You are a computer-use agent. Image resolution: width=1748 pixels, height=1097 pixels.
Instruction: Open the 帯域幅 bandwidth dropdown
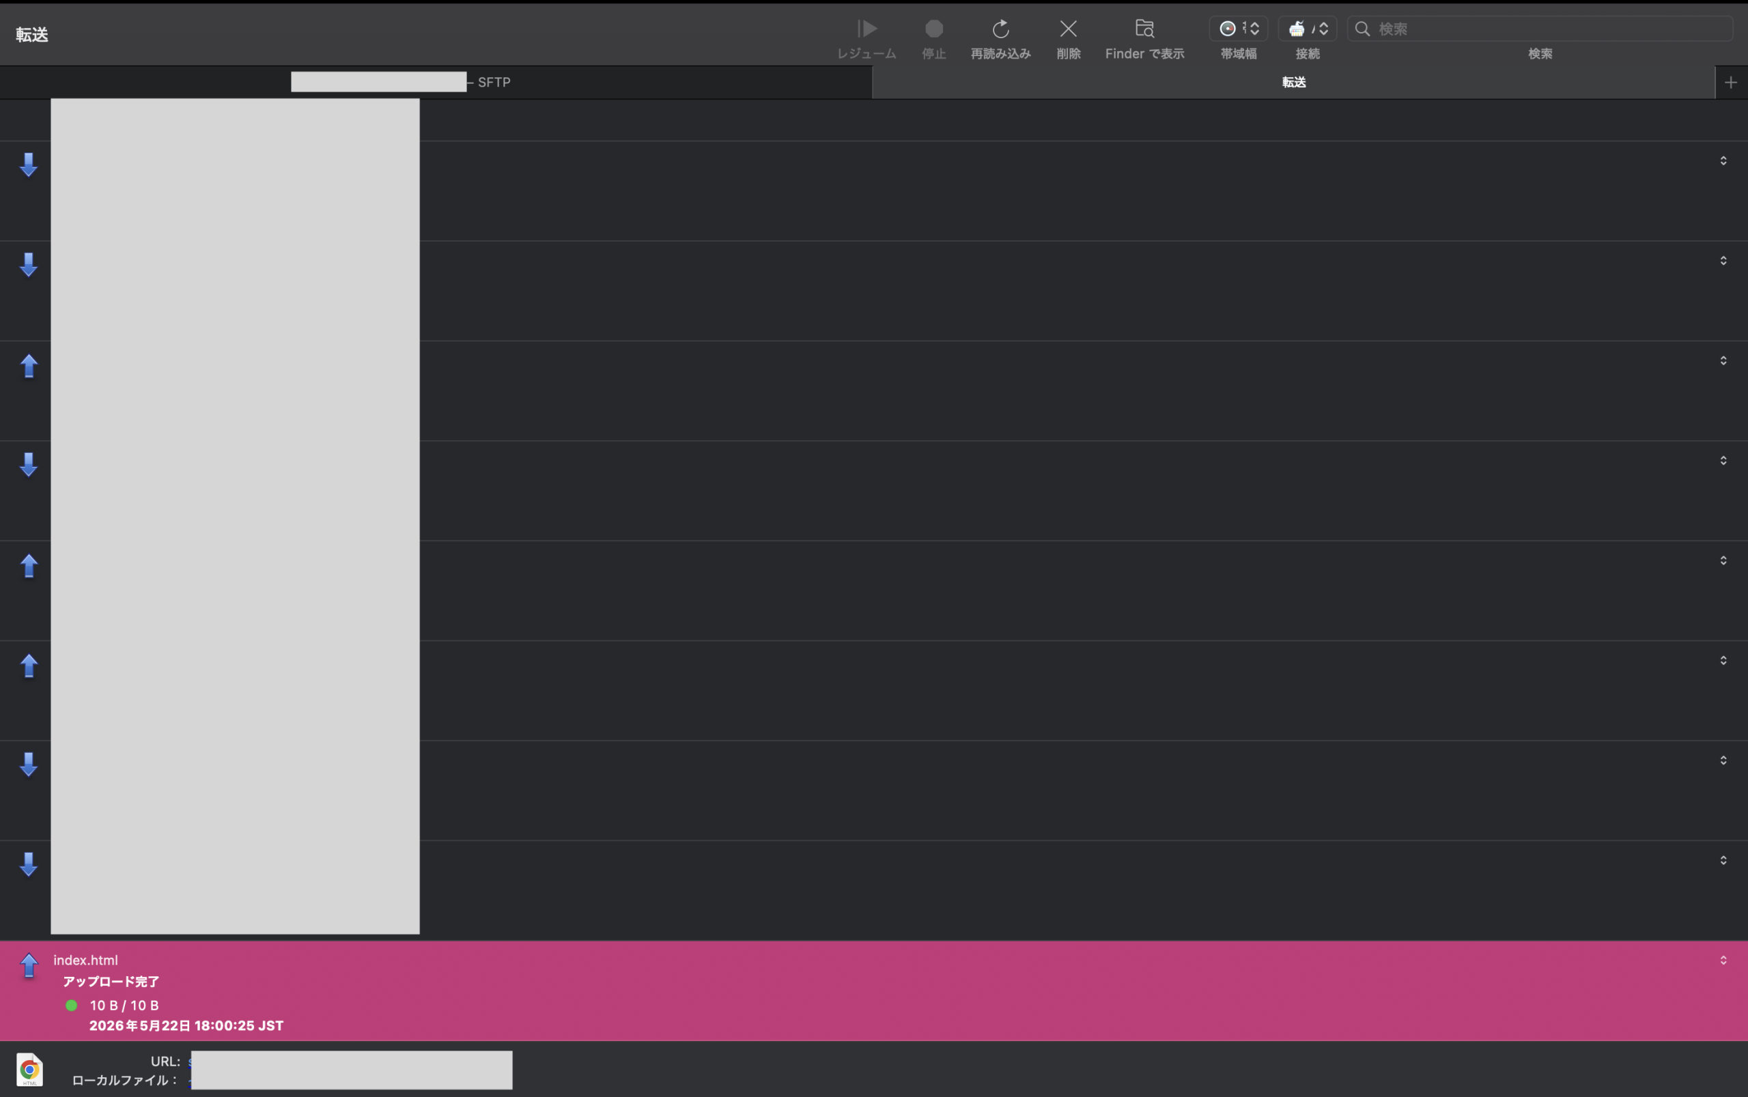(x=1238, y=28)
